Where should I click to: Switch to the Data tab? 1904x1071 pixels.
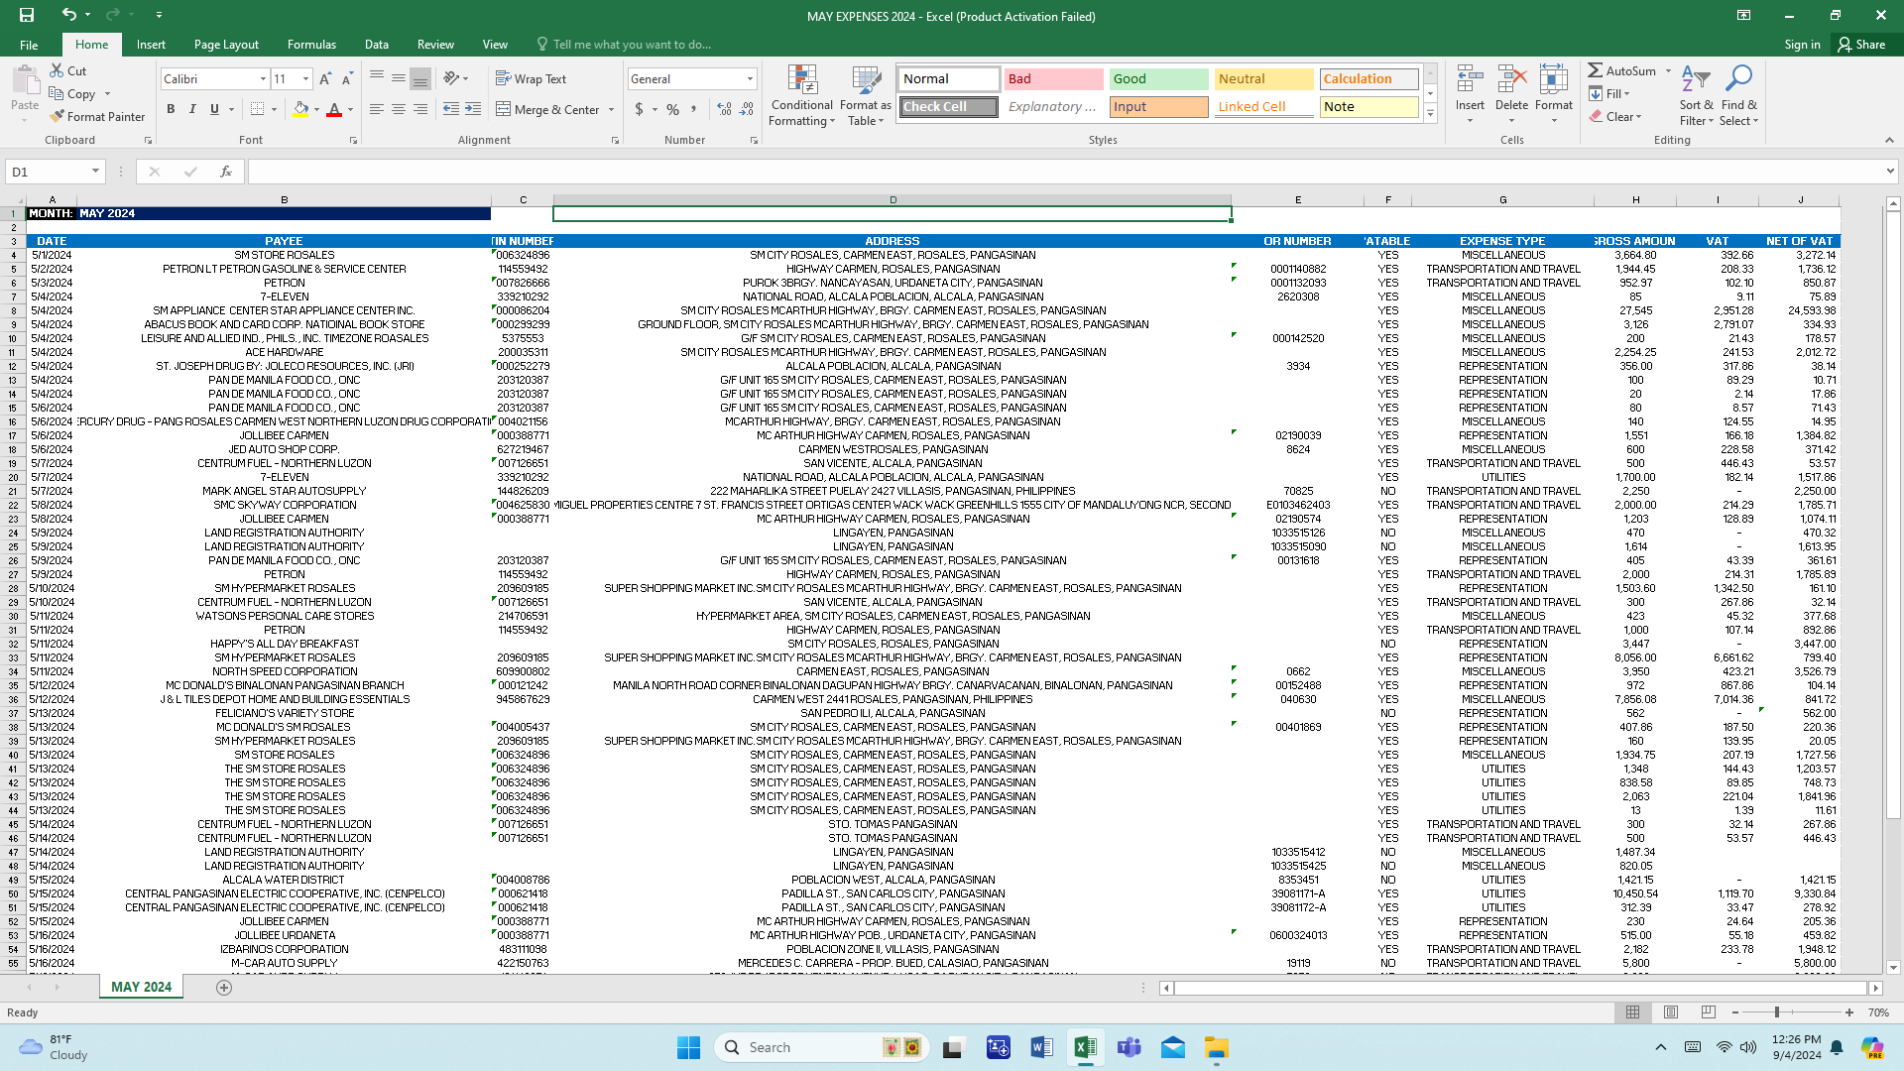377,44
